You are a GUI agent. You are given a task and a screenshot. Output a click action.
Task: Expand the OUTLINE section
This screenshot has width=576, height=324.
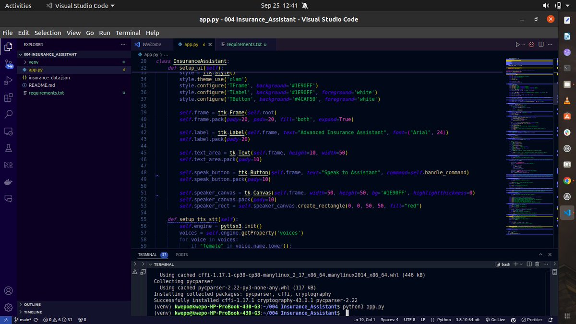pyautogui.click(x=74, y=304)
